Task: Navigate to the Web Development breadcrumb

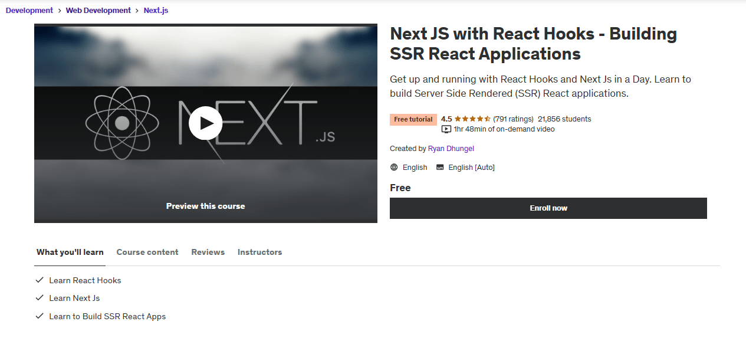Action: tap(98, 11)
